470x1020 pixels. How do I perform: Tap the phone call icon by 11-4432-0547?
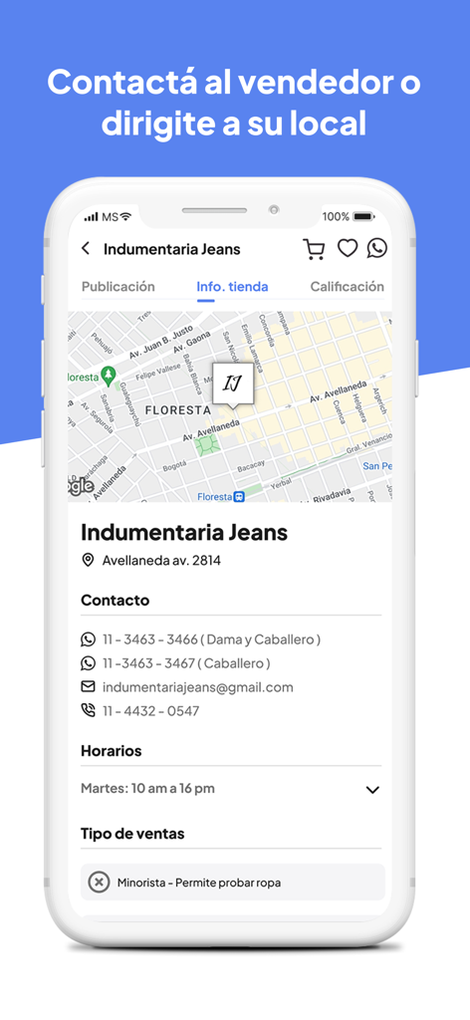(x=88, y=710)
